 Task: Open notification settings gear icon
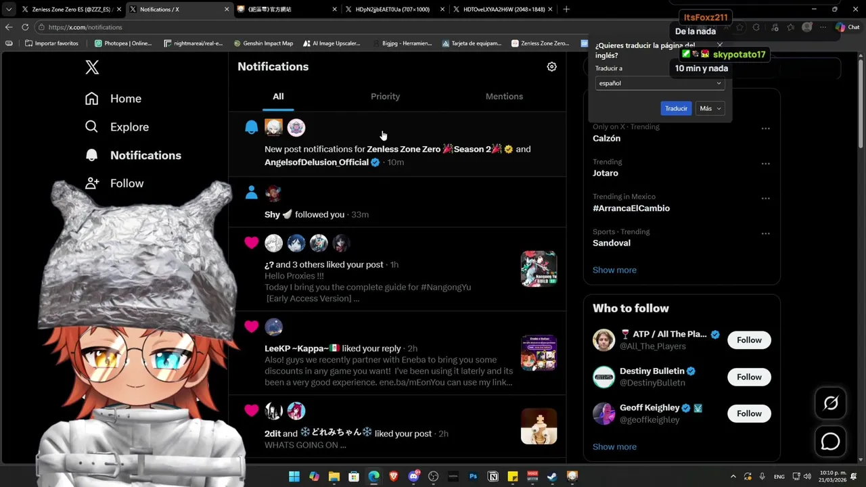[551, 67]
